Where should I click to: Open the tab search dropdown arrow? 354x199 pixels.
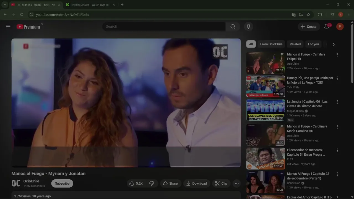click(5, 5)
